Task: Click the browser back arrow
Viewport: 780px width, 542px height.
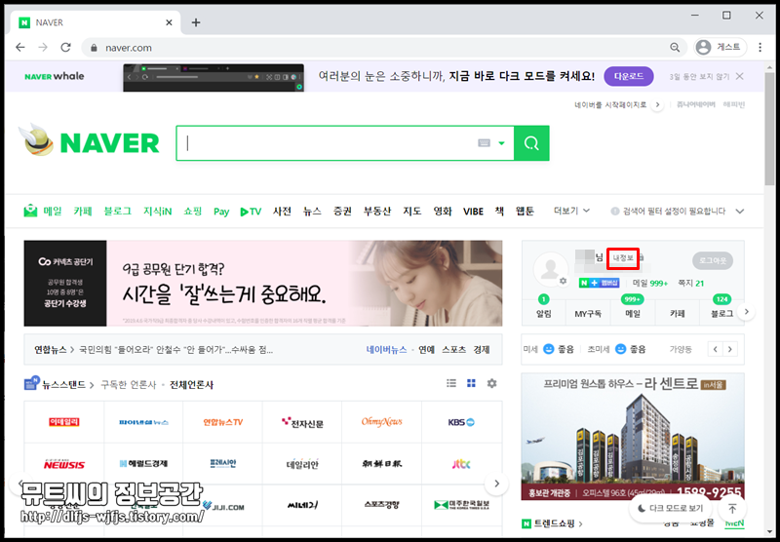Action: (19, 47)
